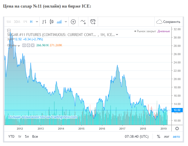Click the 24.00 price axis label

click(177, 62)
